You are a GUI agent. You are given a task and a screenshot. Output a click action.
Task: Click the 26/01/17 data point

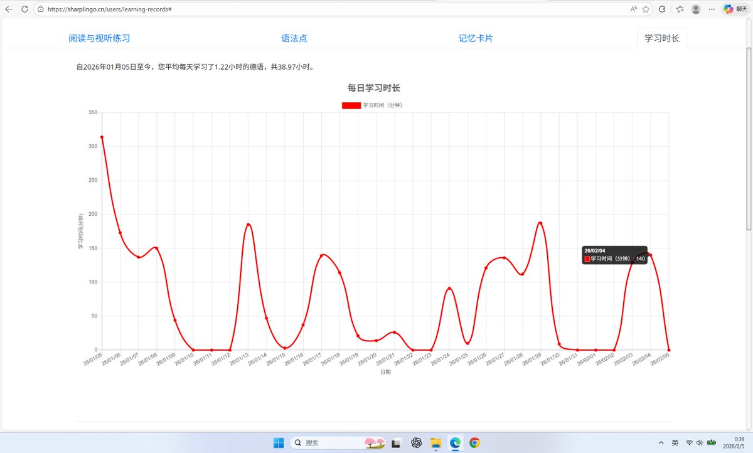(321, 255)
